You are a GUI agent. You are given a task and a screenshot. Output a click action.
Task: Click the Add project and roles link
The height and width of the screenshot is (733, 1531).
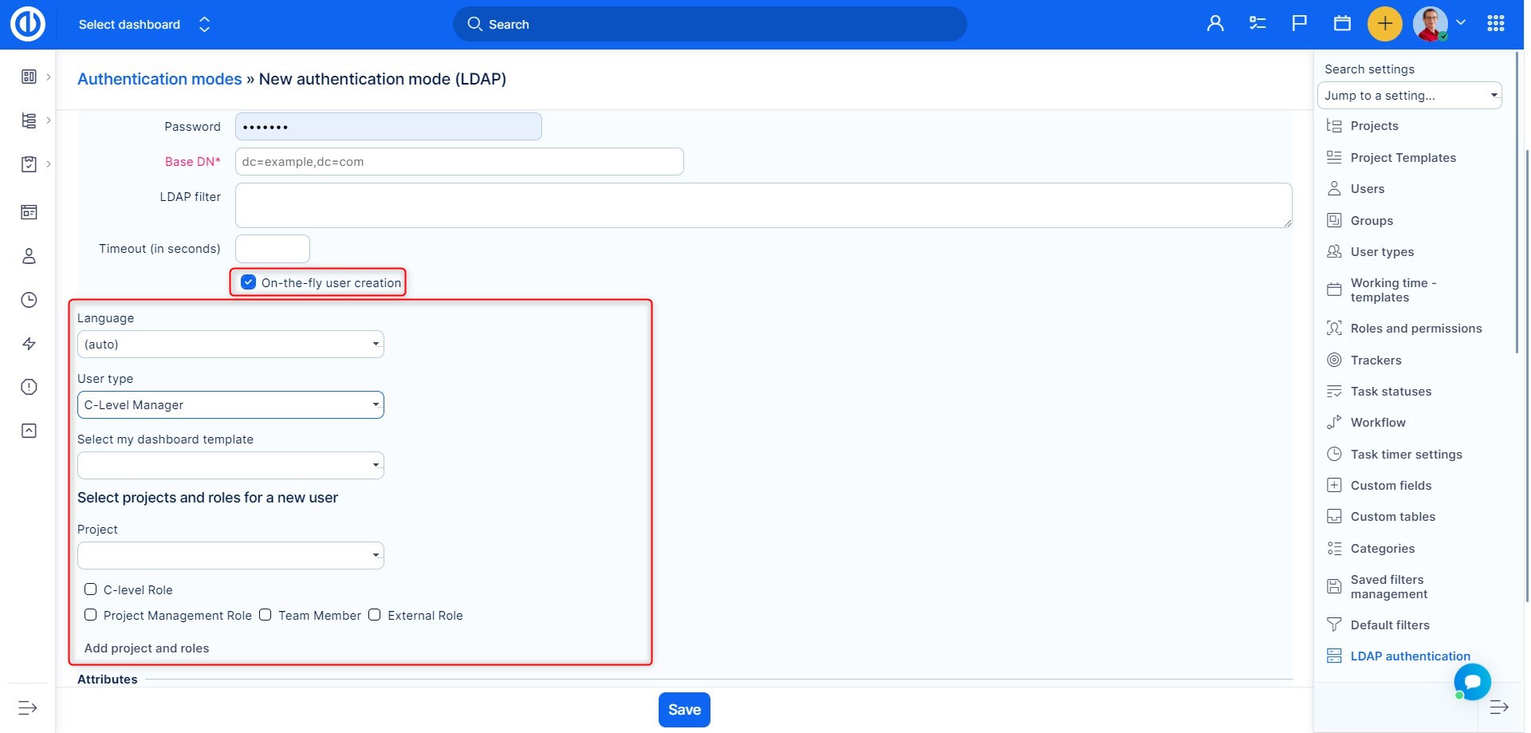[x=147, y=648]
